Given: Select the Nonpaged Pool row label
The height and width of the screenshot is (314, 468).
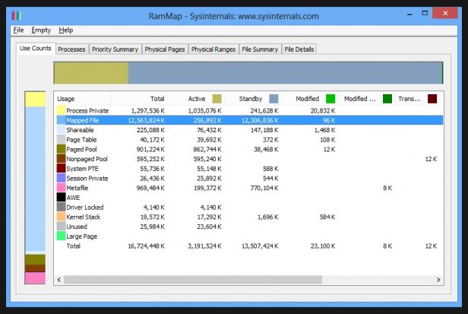Looking at the screenshot, I should click(87, 159).
